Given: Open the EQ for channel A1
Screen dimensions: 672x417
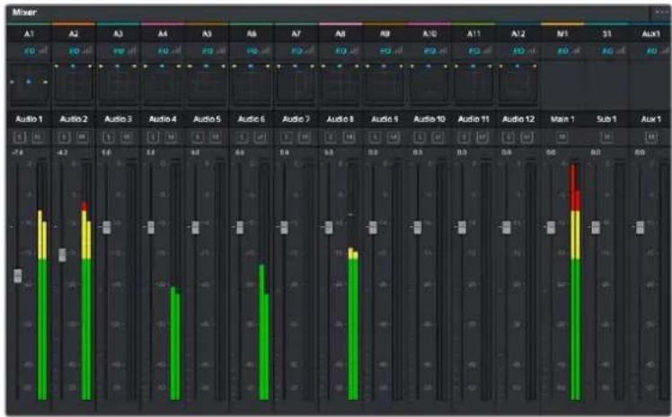Looking at the screenshot, I should tap(30, 51).
